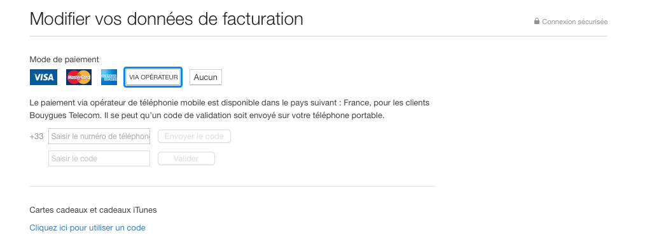Click the Modifier vos données de facturation heading
Screen dimensions: 645x247
click(166, 19)
